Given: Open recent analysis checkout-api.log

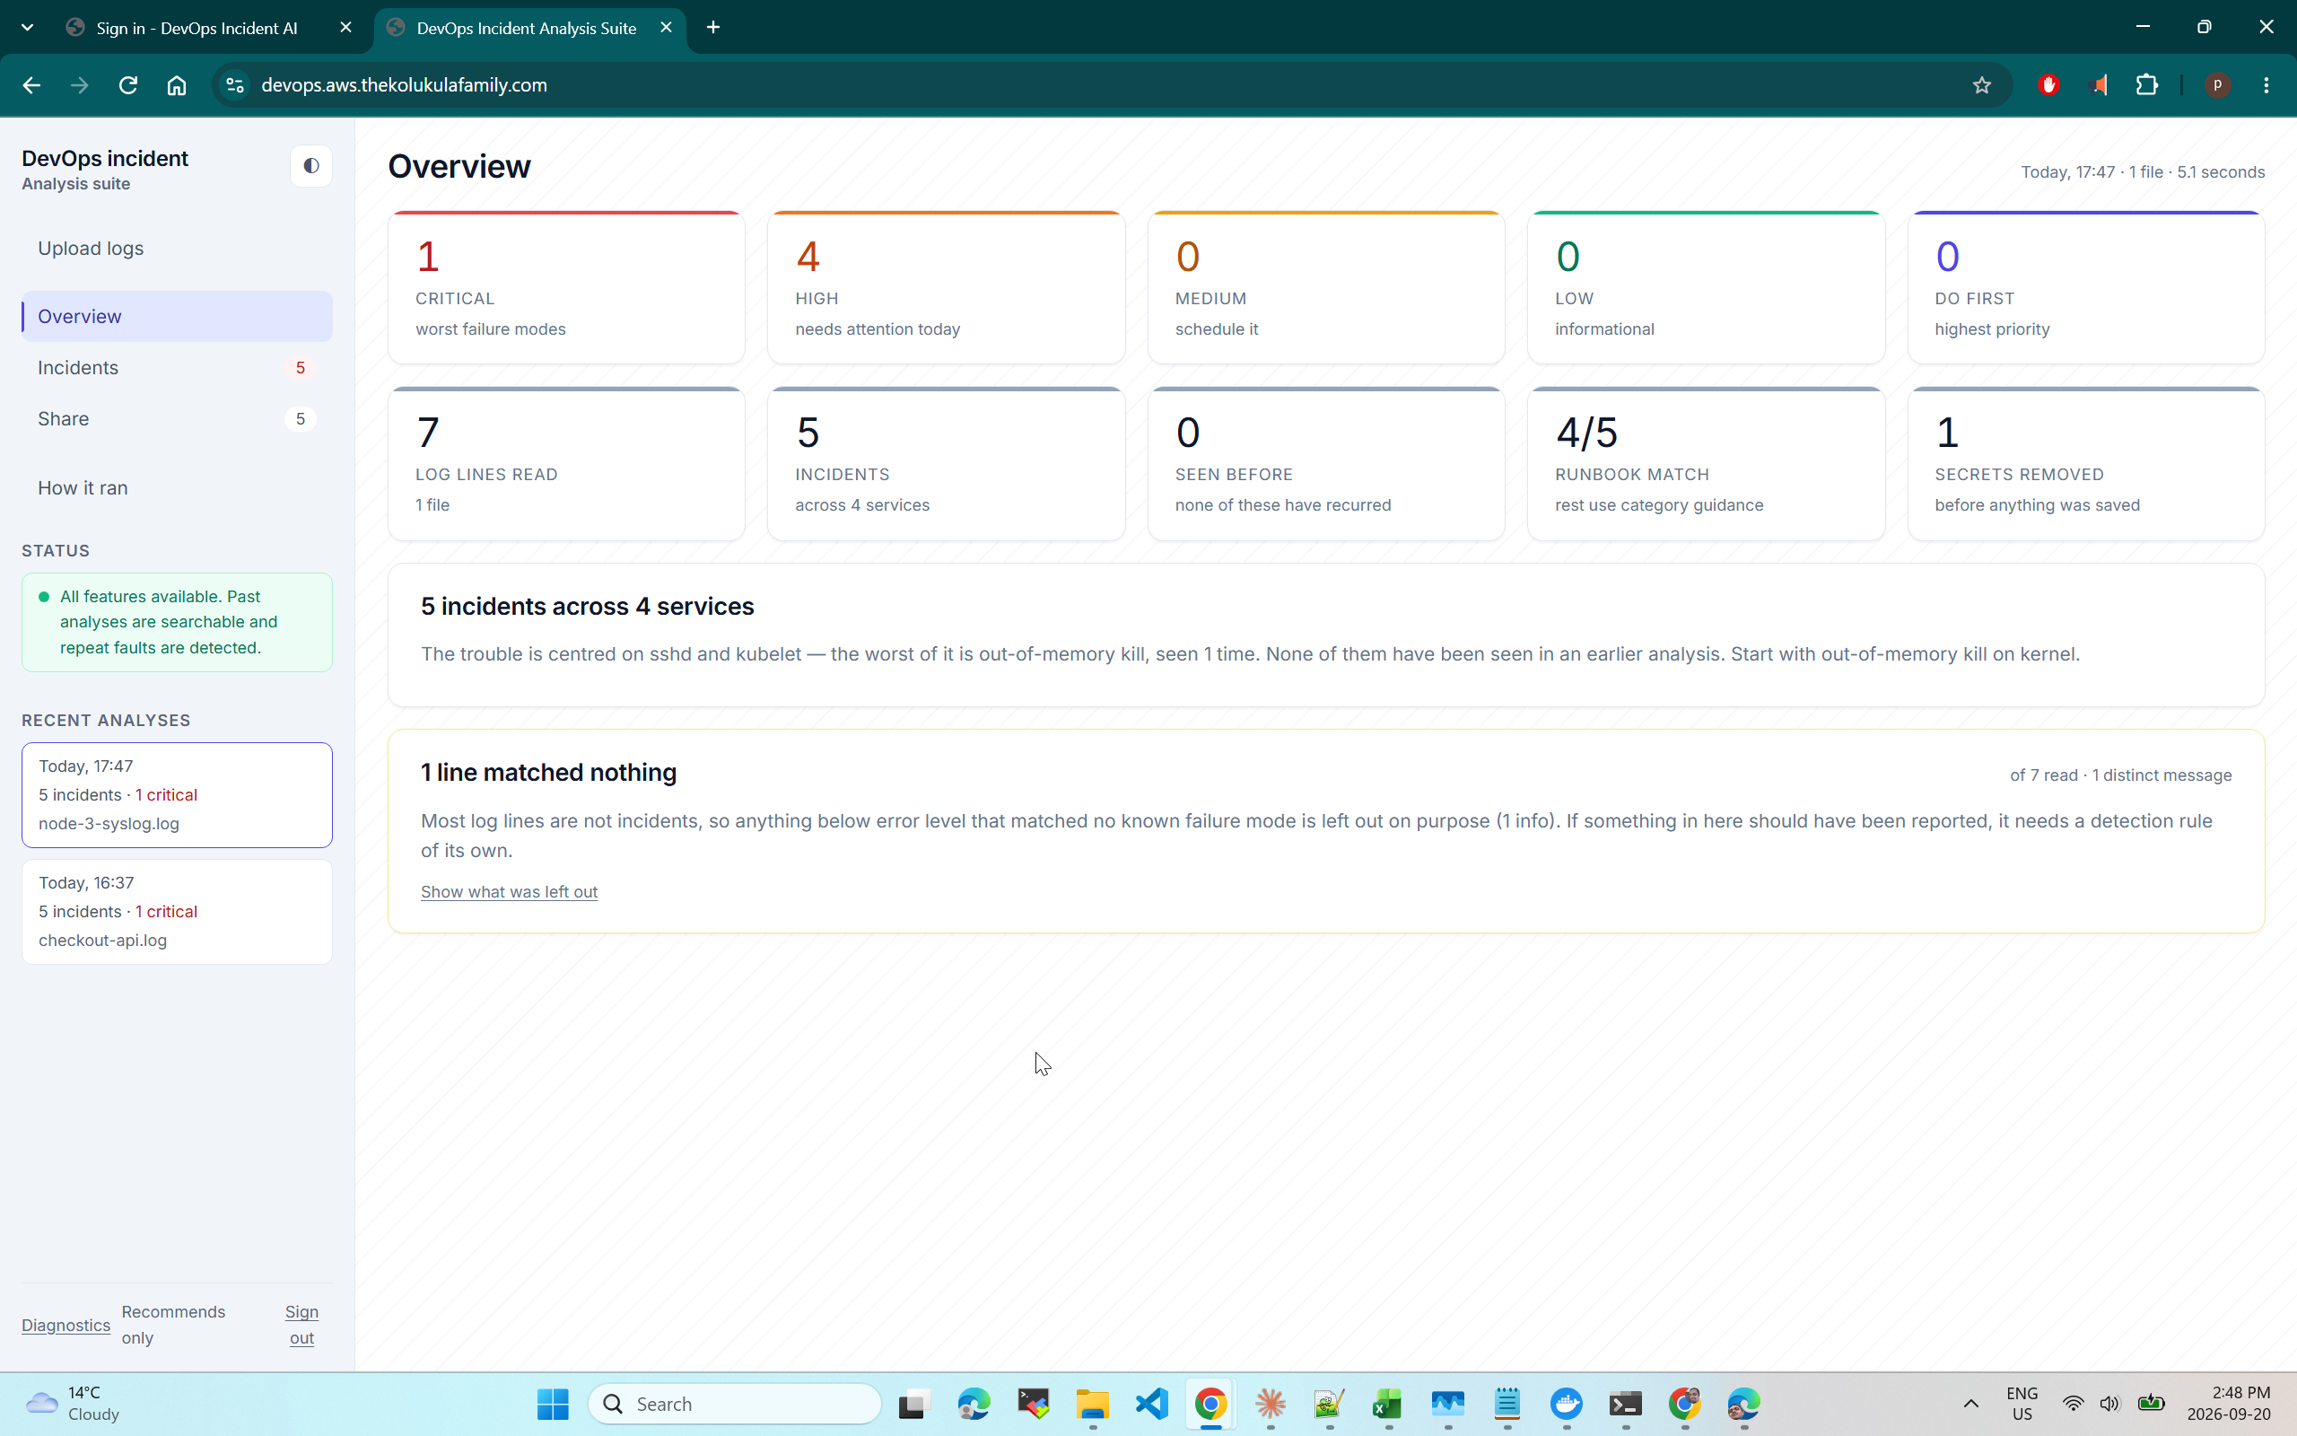Looking at the screenshot, I should tap(177, 912).
